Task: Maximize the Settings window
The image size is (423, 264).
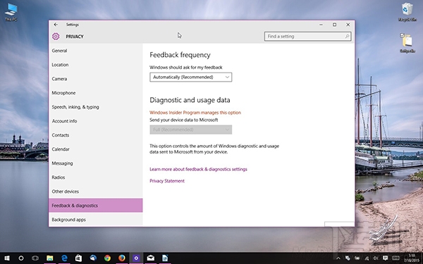Action: coord(334,25)
